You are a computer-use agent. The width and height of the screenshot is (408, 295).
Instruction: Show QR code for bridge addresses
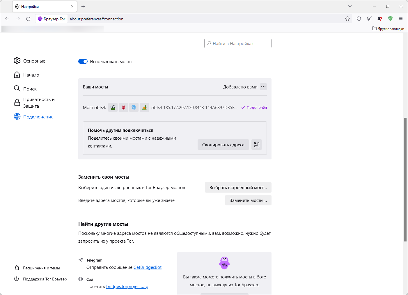pos(257,145)
